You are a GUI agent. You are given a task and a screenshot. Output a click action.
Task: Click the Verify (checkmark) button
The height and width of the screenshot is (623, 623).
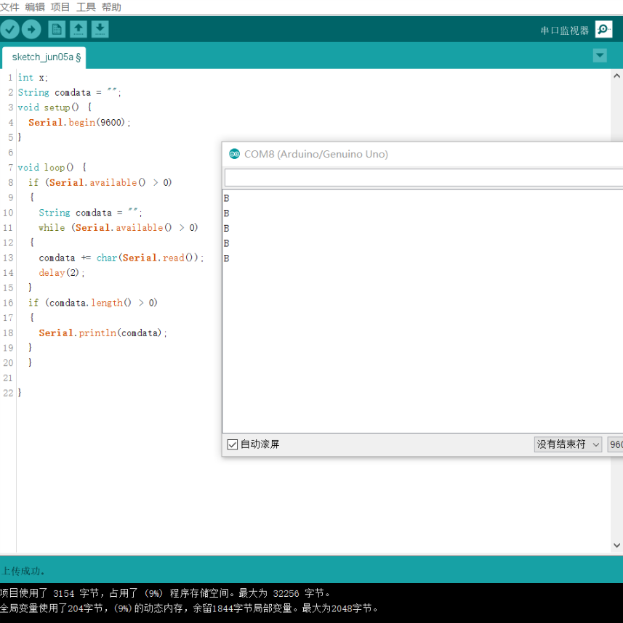pos(9,29)
